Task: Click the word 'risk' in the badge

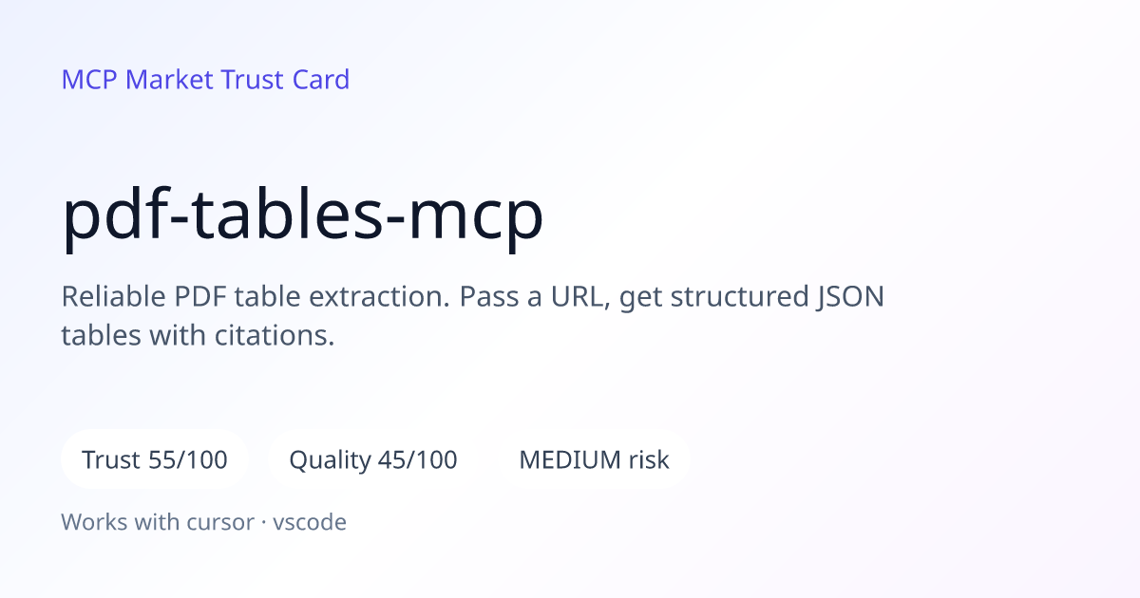Action: [649, 460]
